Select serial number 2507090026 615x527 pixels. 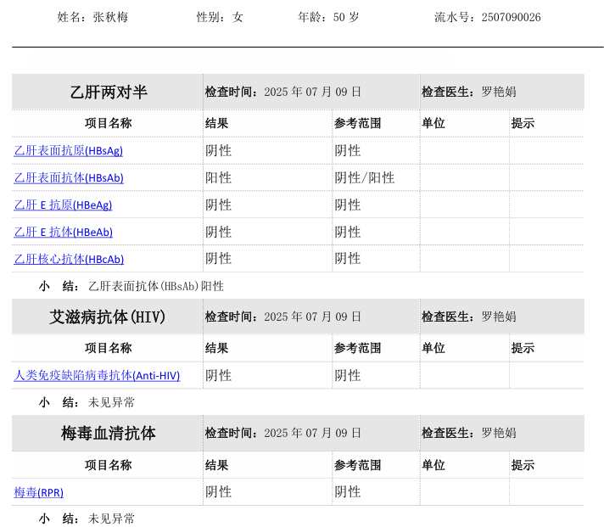point(511,17)
